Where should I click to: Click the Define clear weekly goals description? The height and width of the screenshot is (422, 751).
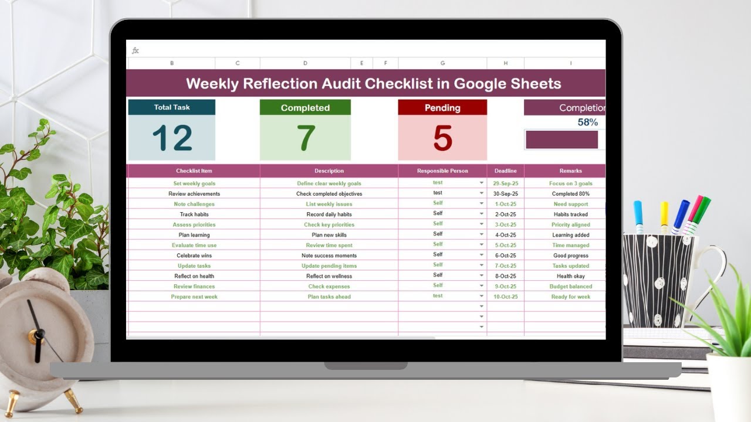[x=329, y=183]
